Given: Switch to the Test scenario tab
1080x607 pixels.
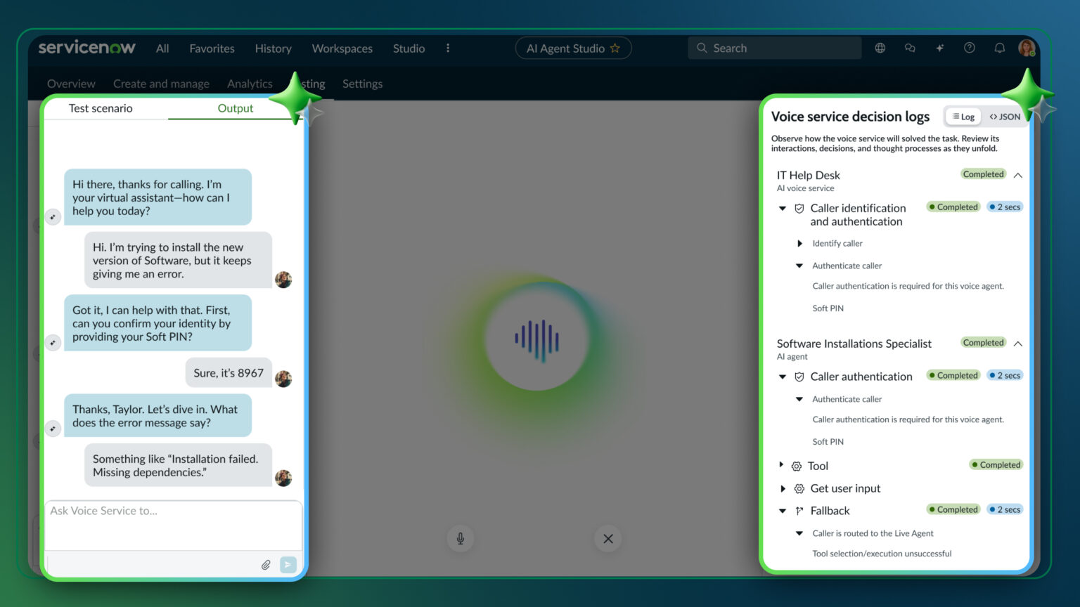Looking at the screenshot, I should [100, 108].
